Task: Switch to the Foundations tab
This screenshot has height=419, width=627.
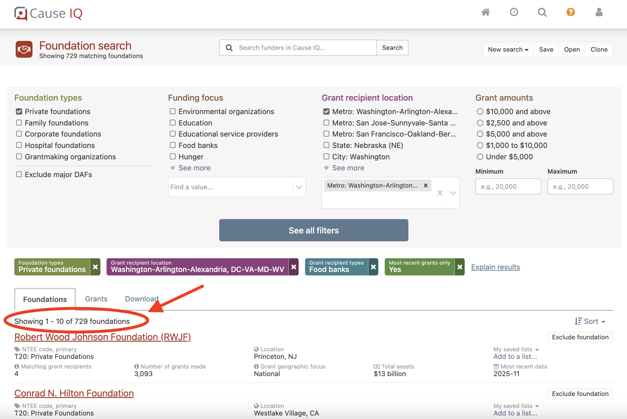Action: point(45,299)
